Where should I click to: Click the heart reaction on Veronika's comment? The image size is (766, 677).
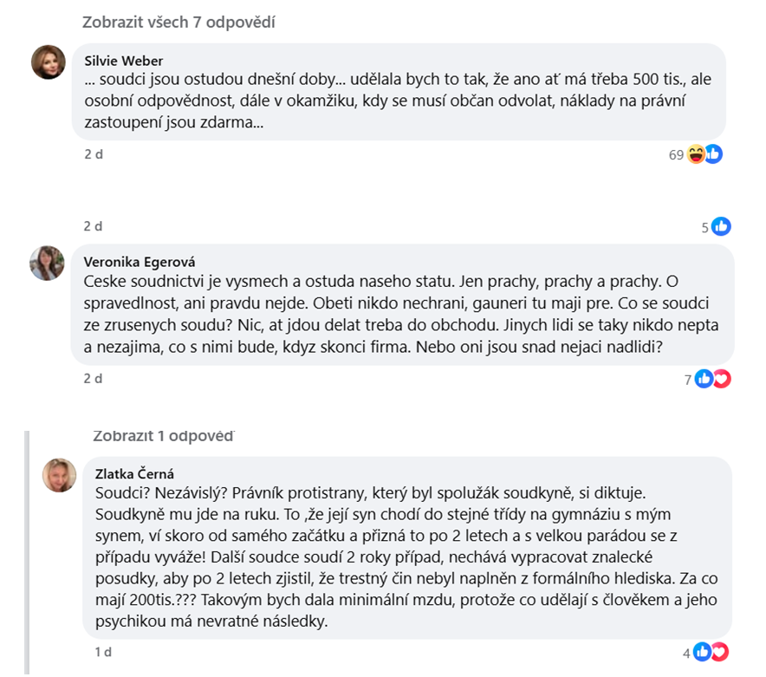(721, 378)
